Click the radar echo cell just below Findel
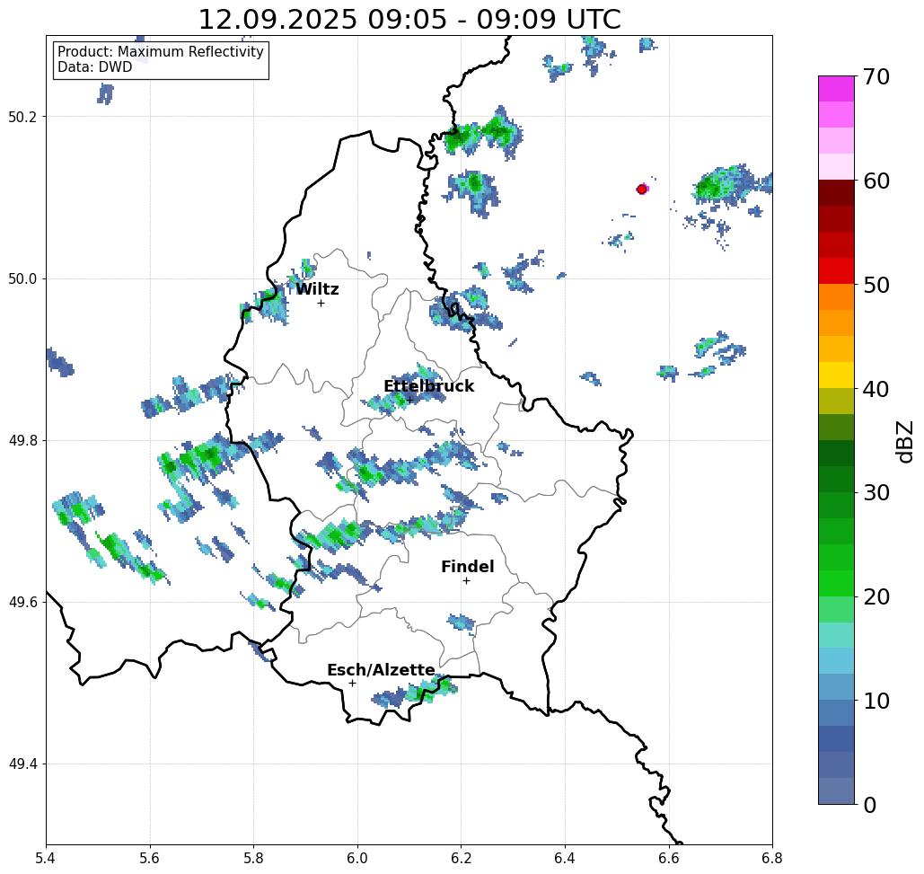Image resolution: width=924 pixels, height=874 pixels. pos(462,622)
